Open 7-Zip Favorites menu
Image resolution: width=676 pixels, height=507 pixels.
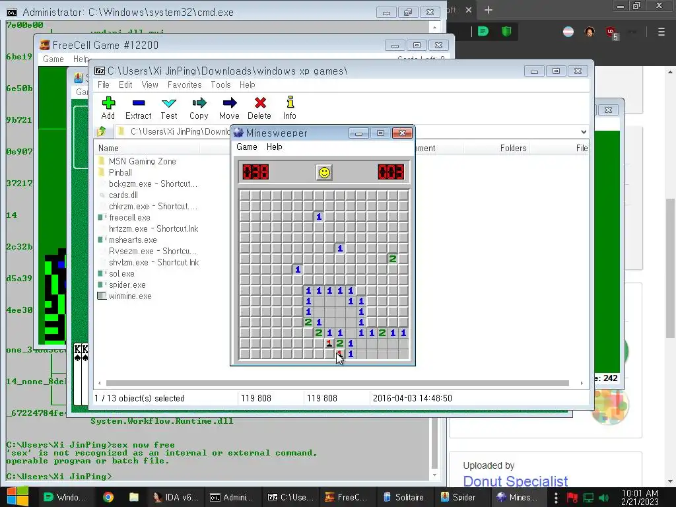click(x=185, y=85)
